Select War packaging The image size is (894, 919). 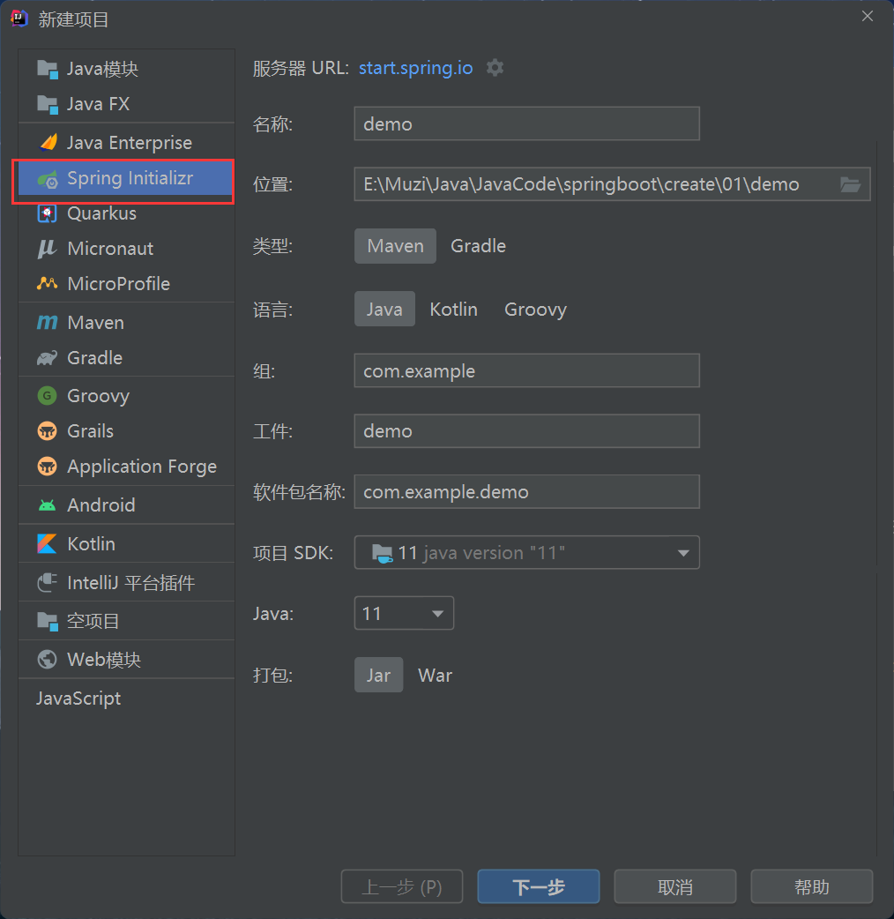point(435,676)
